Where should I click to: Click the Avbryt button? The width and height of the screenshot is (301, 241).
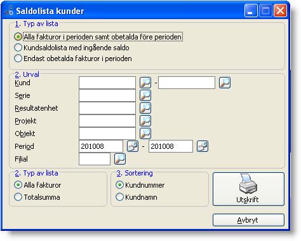click(248, 220)
